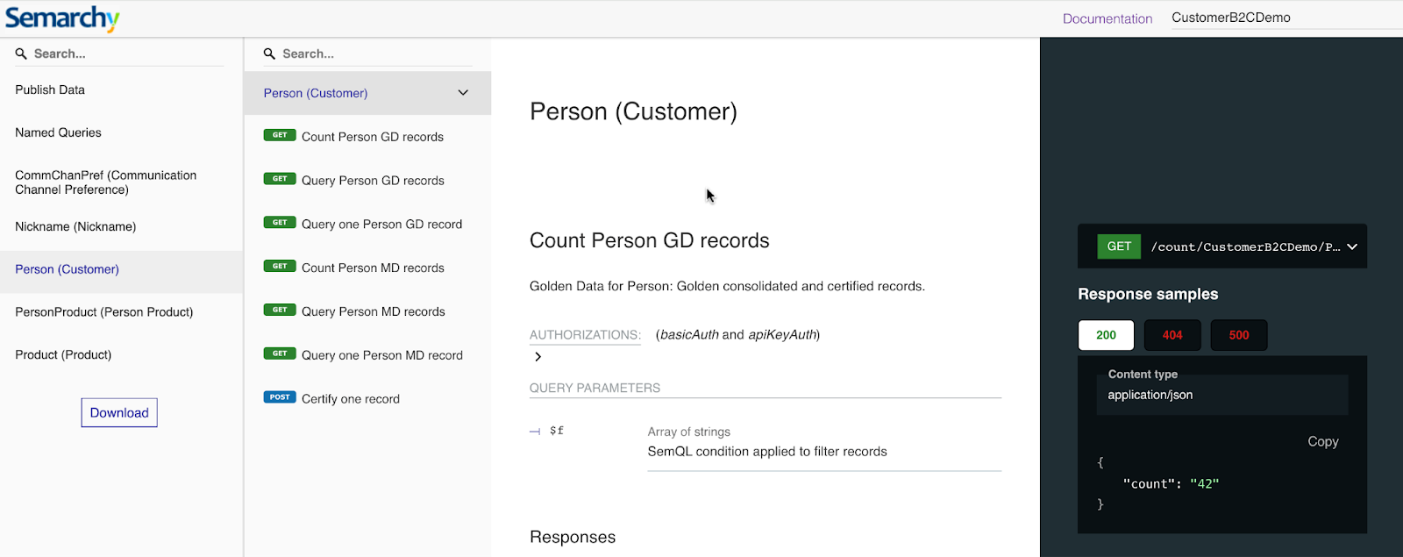Expand the Authorizations details arrow
Screen dimensions: 1403x557
click(538, 357)
